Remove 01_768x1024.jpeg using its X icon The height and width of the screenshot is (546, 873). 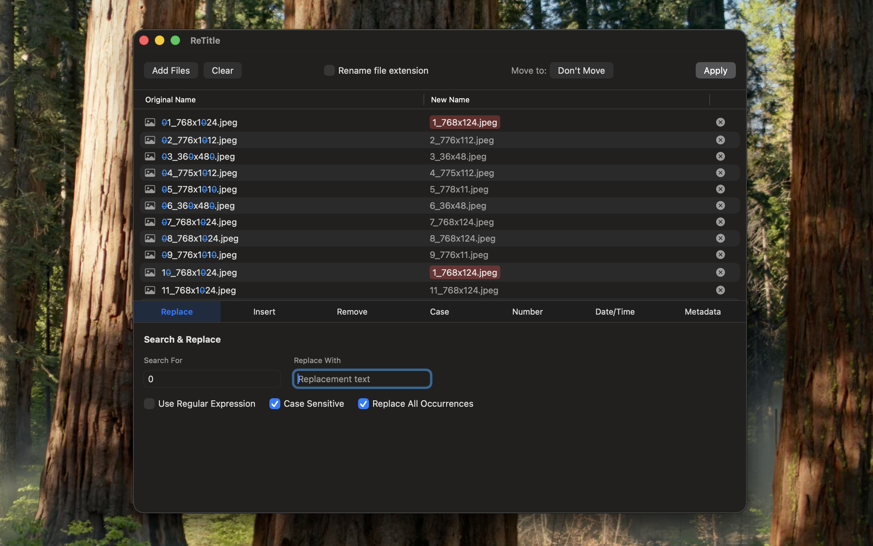point(720,122)
